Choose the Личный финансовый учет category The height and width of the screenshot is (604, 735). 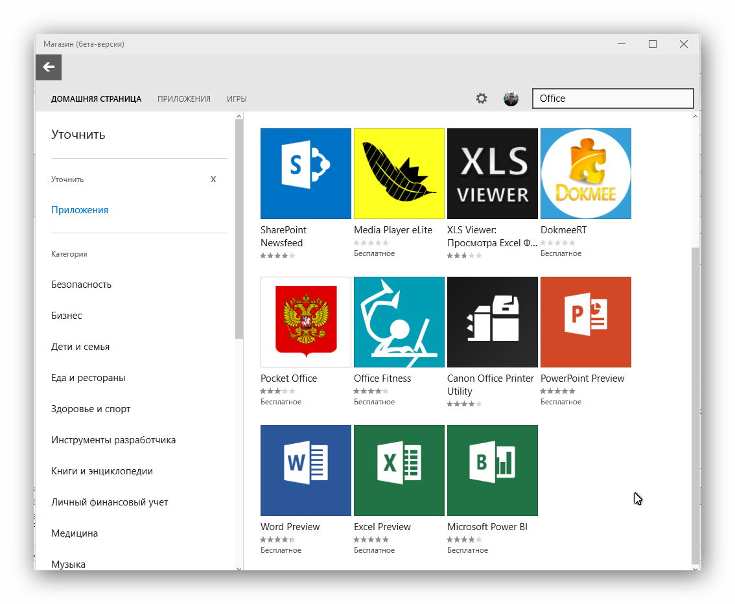110,502
